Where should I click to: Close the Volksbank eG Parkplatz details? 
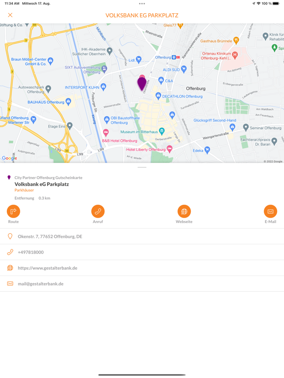click(x=10, y=15)
